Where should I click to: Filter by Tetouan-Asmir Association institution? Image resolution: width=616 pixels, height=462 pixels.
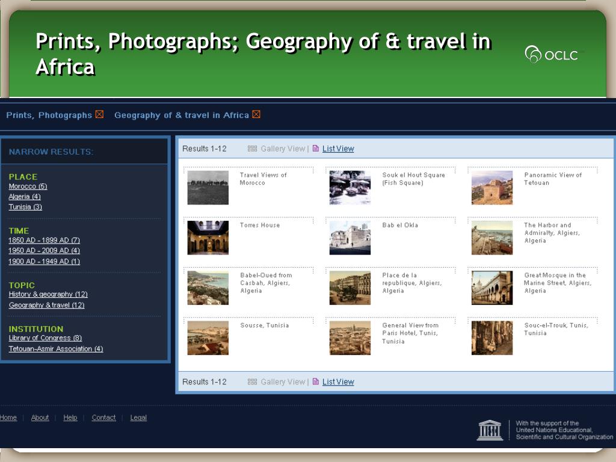[56, 349]
